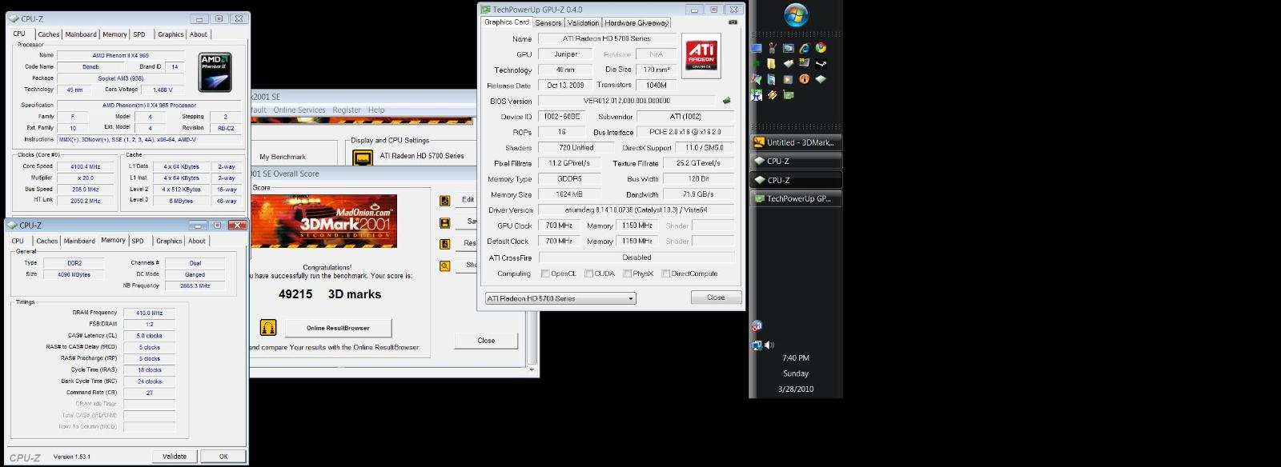Image resolution: width=1281 pixels, height=467 pixels.
Task: Click the GPU-Z screenshot camera icon
Action: pyautogui.click(x=733, y=22)
